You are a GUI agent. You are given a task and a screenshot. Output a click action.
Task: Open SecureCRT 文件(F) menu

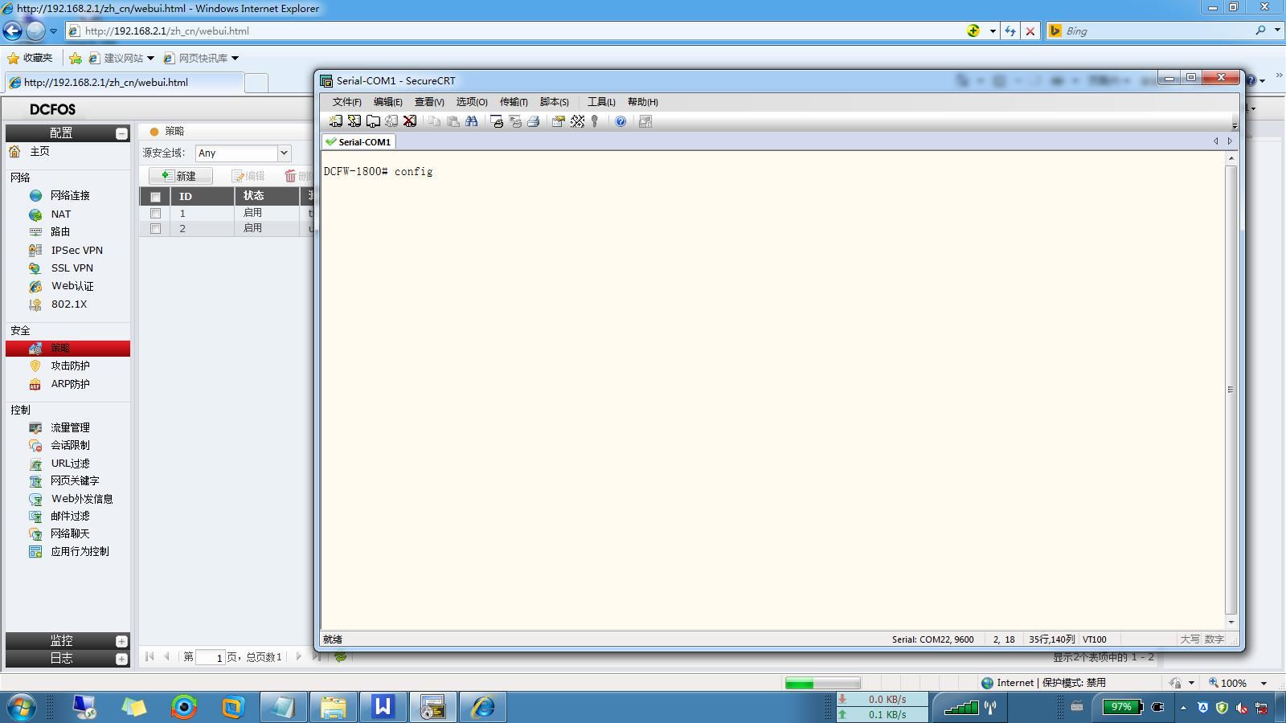pos(346,102)
